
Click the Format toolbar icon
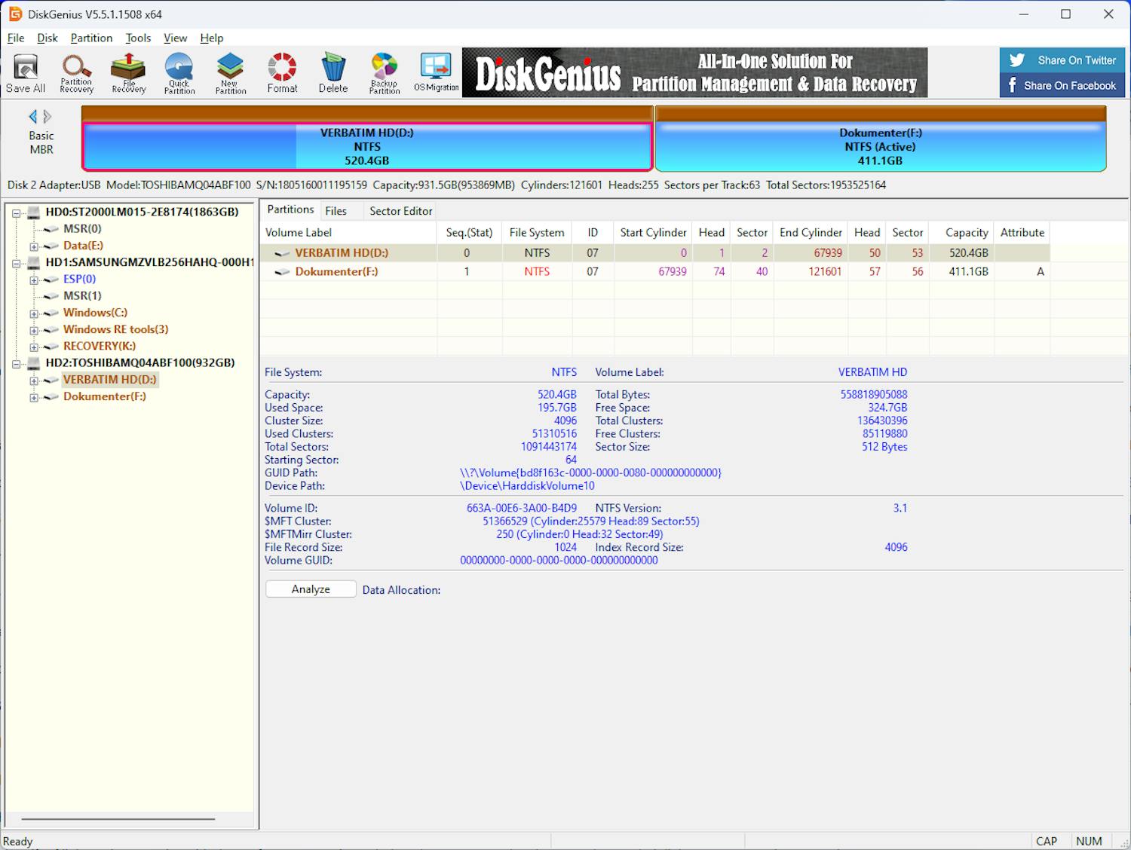click(282, 73)
